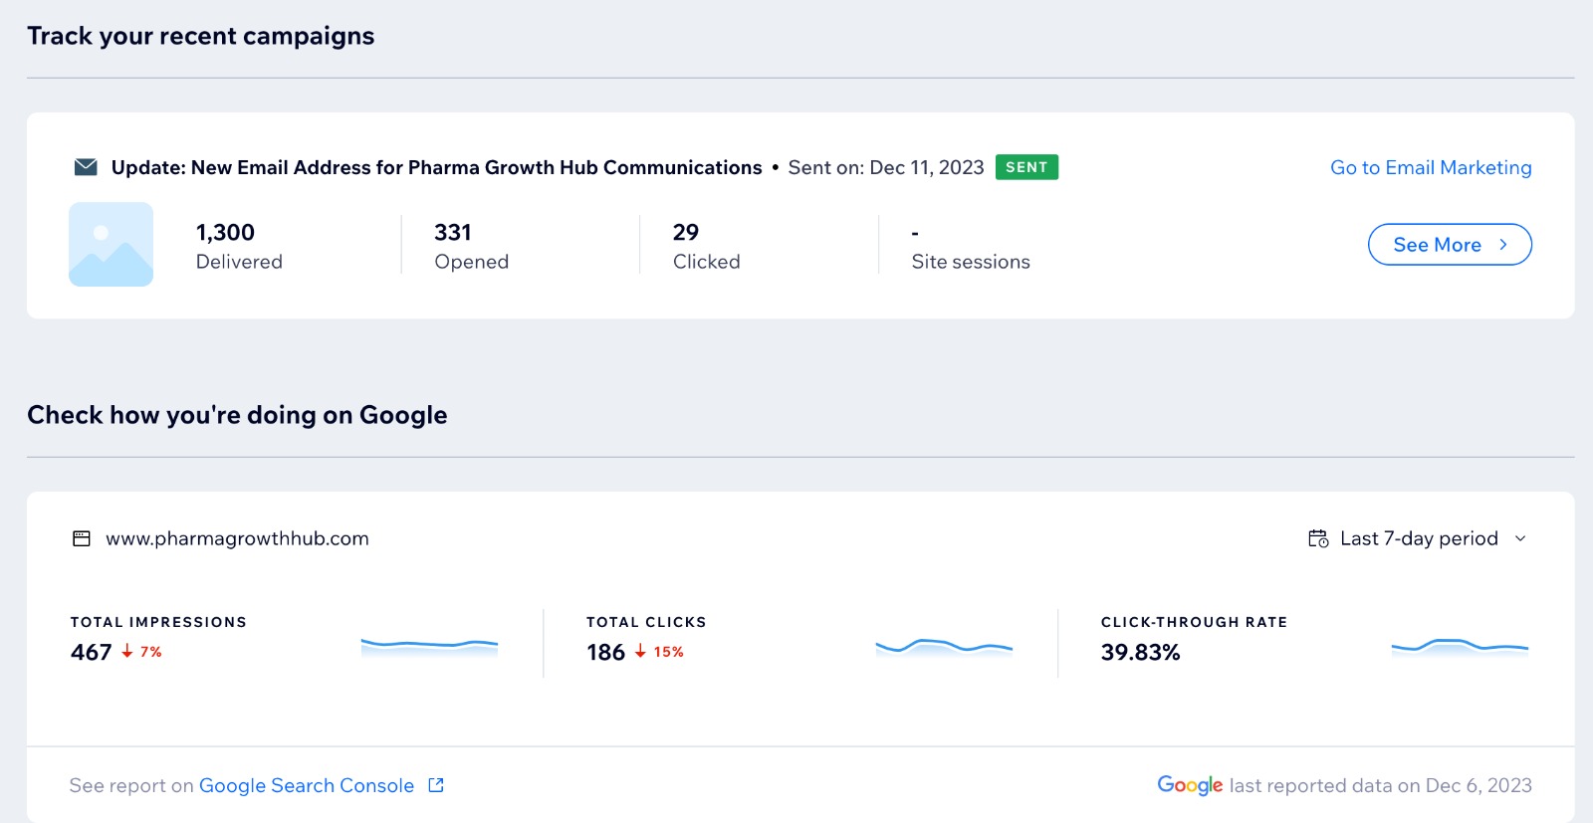The width and height of the screenshot is (1593, 823).
Task: Select the 1,300 Delivered statistic
Action: 239,246
